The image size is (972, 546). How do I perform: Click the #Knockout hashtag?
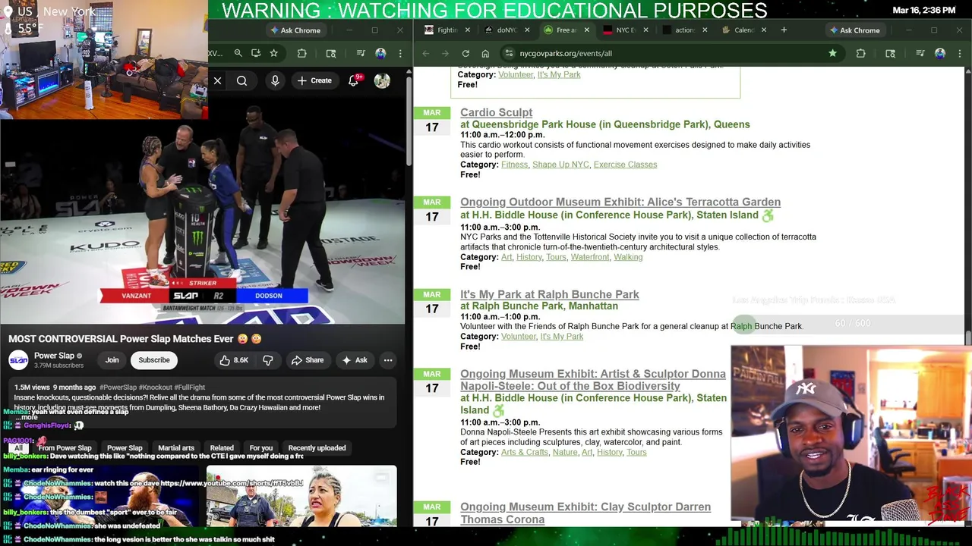coord(156,388)
